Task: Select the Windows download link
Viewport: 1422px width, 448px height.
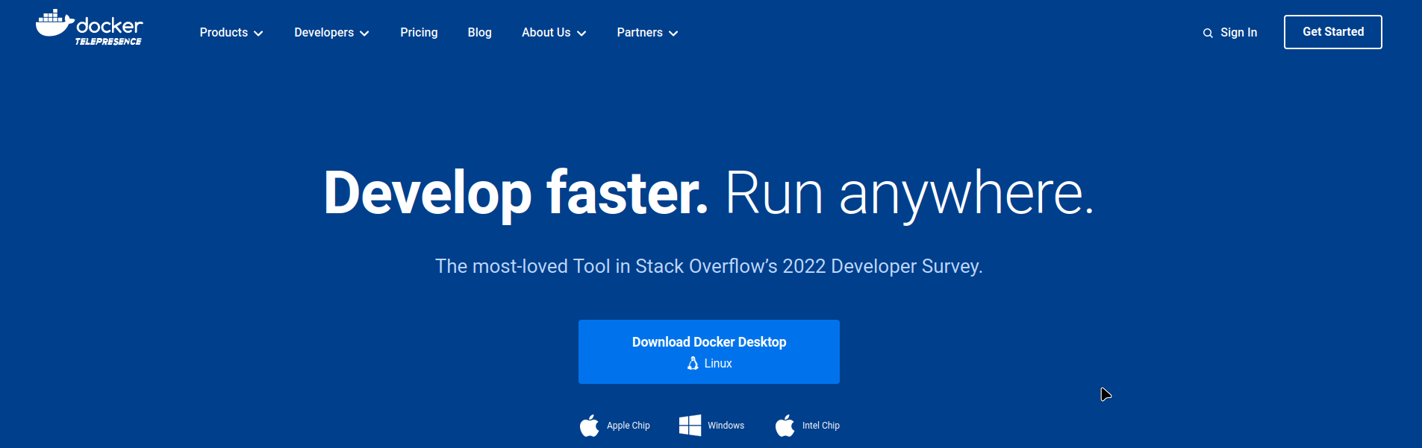Action: [712, 426]
